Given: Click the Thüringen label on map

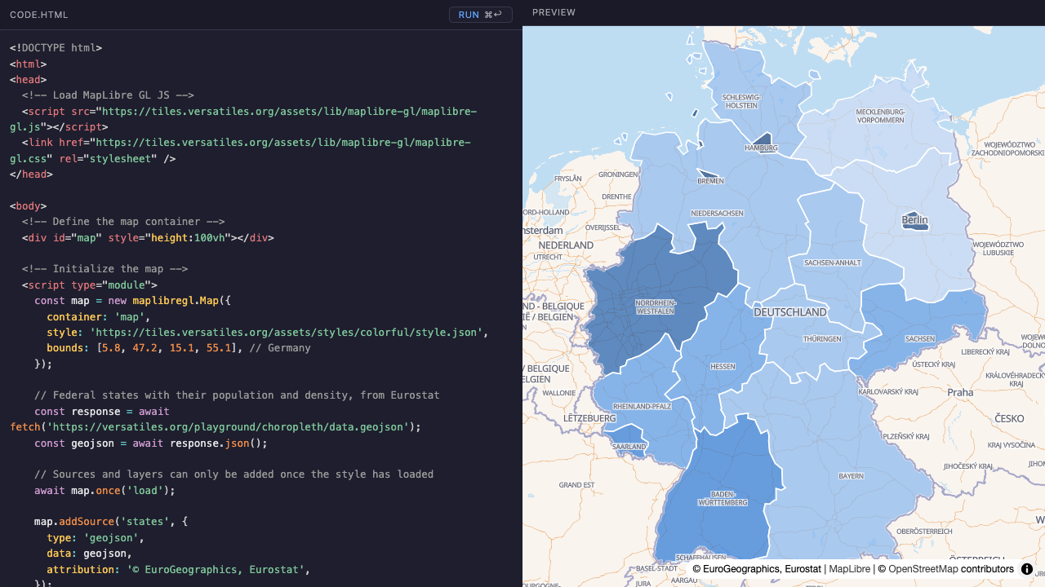Looking at the screenshot, I should tap(821, 338).
